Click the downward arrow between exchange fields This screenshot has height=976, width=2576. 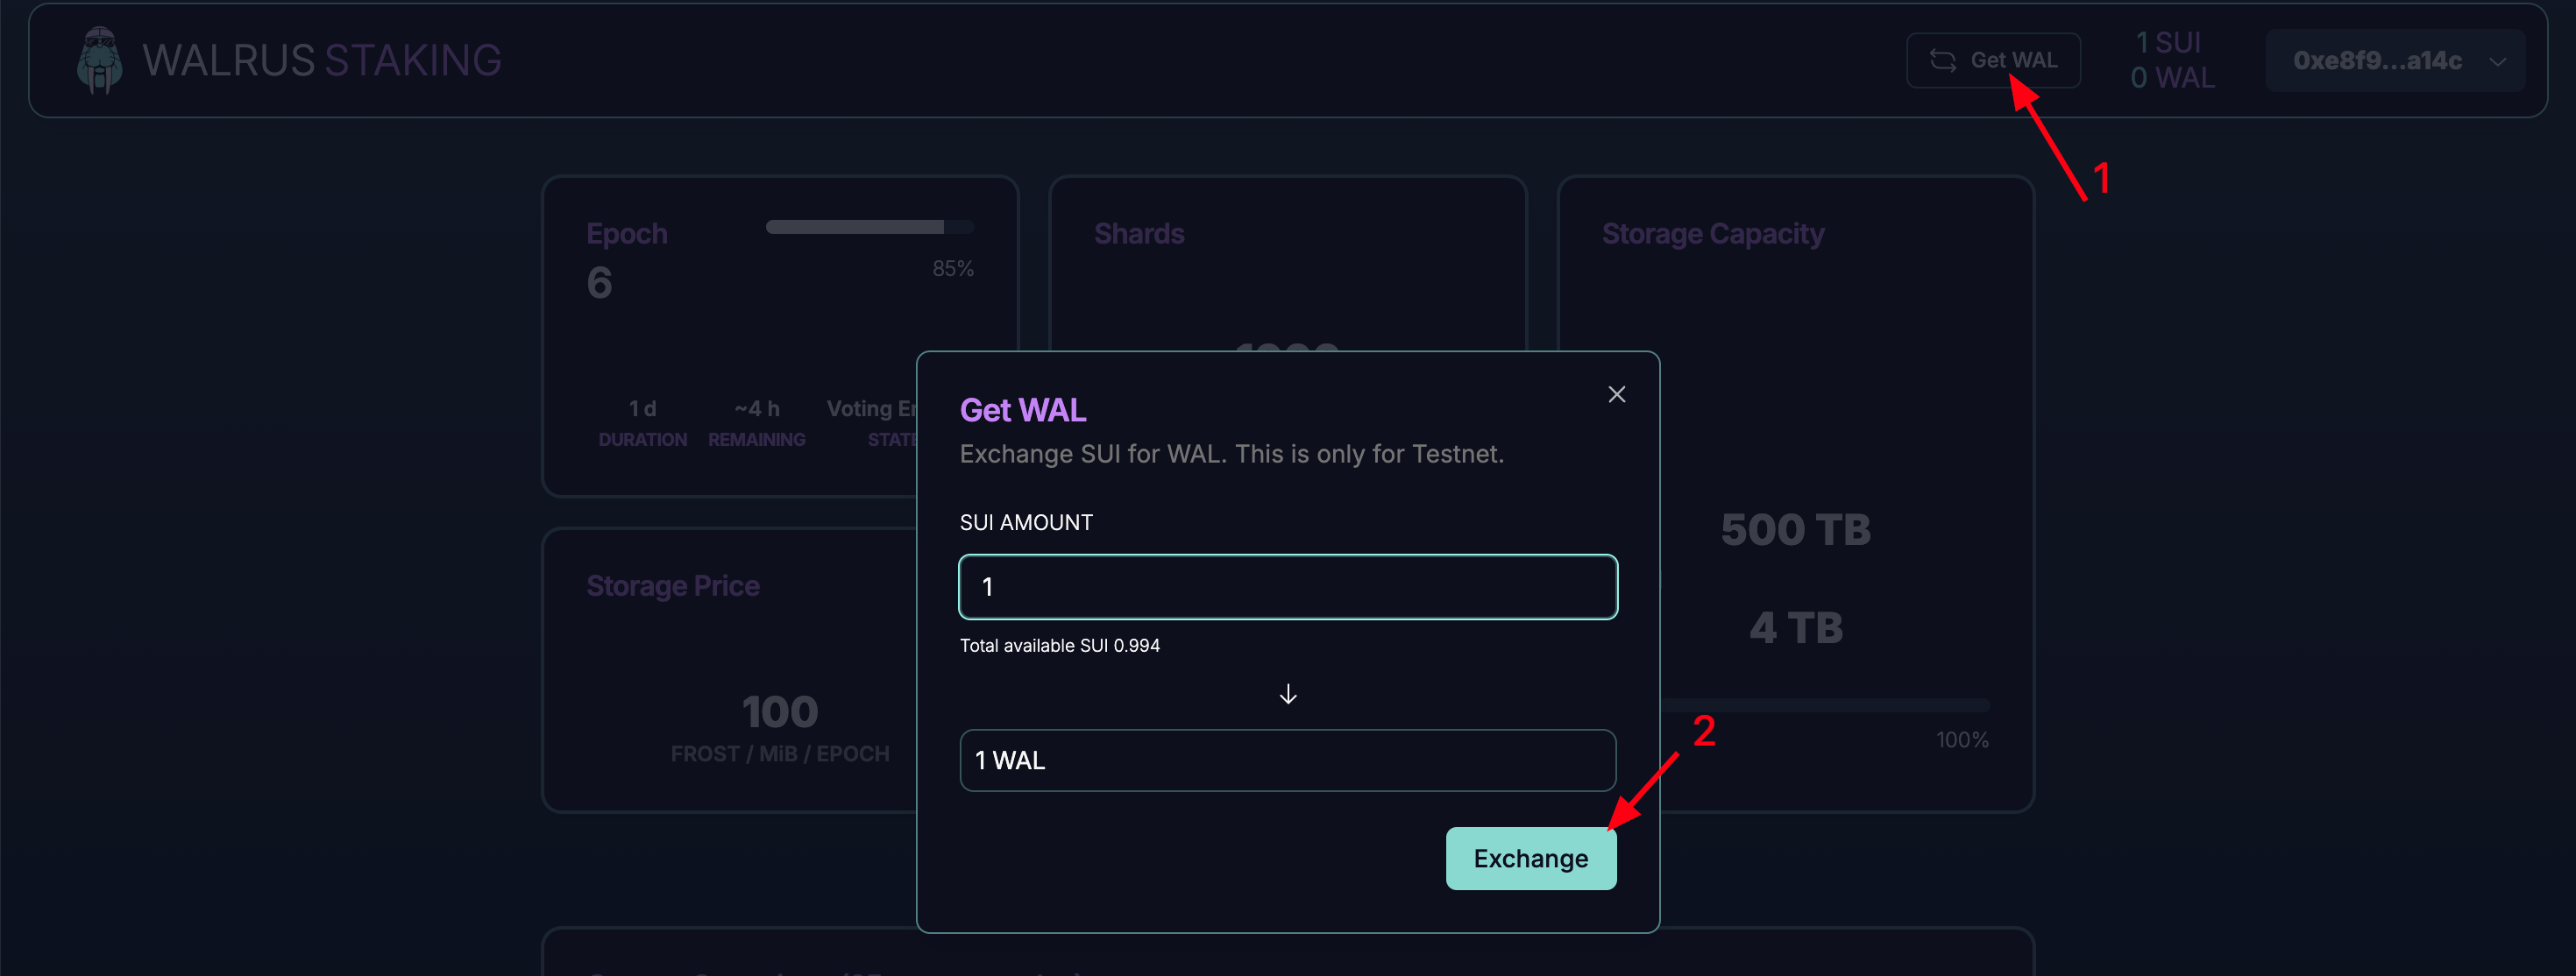point(1288,694)
